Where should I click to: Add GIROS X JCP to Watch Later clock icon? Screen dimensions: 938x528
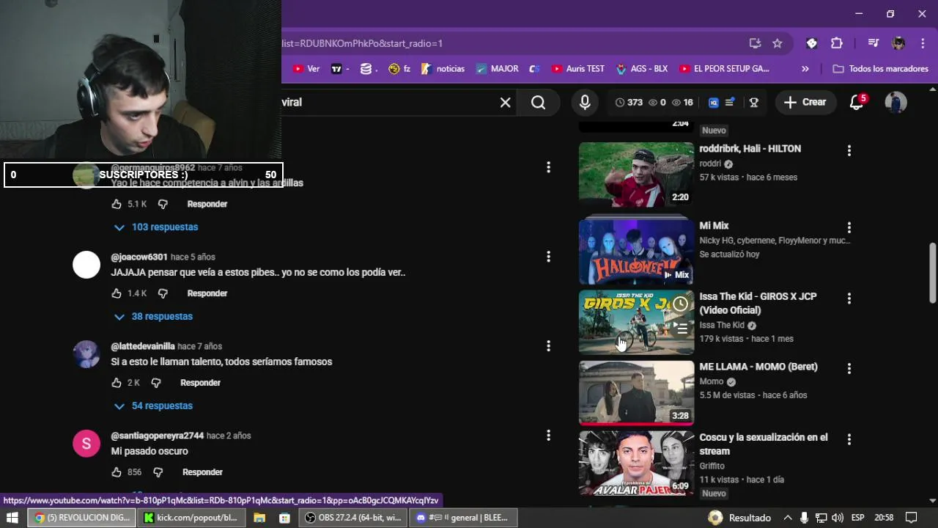coord(681,304)
